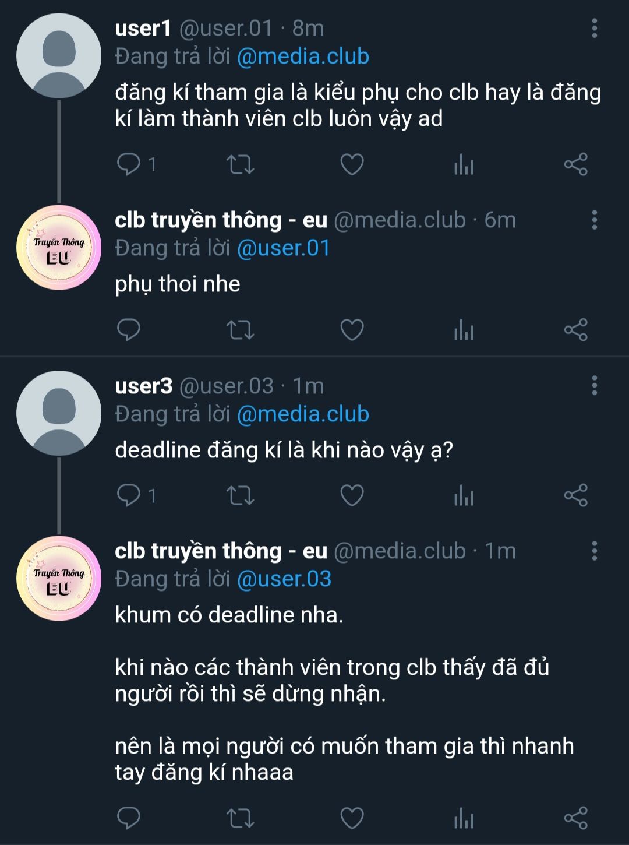Image resolution: width=629 pixels, height=845 pixels.
Task: Open more options menu on user1's tweet
Action: pos(594,28)
